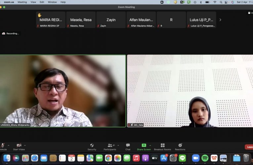Click the battery icon in menu bar
This screenshot has width=253, height=165.
coord(207,2)
